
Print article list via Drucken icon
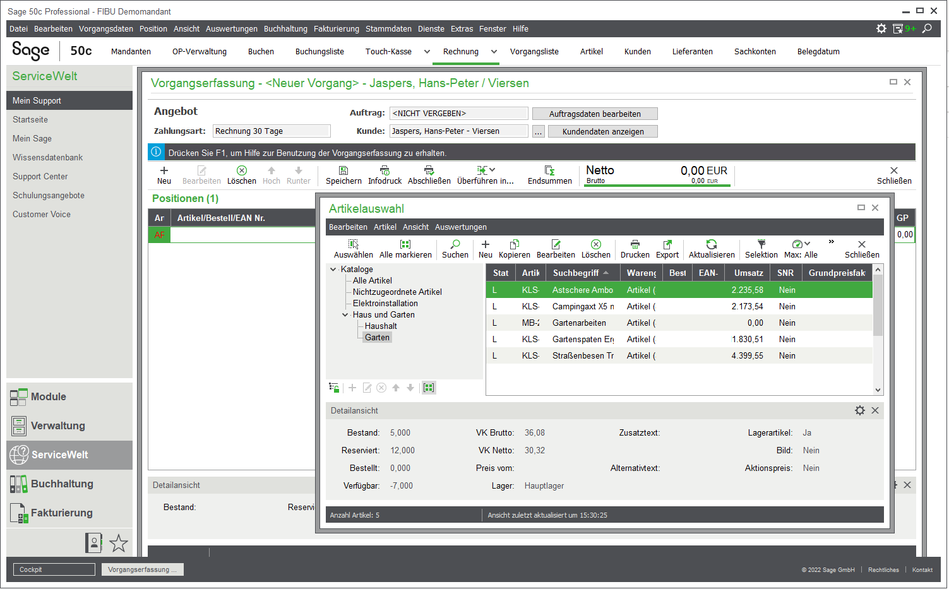[635, 245]
